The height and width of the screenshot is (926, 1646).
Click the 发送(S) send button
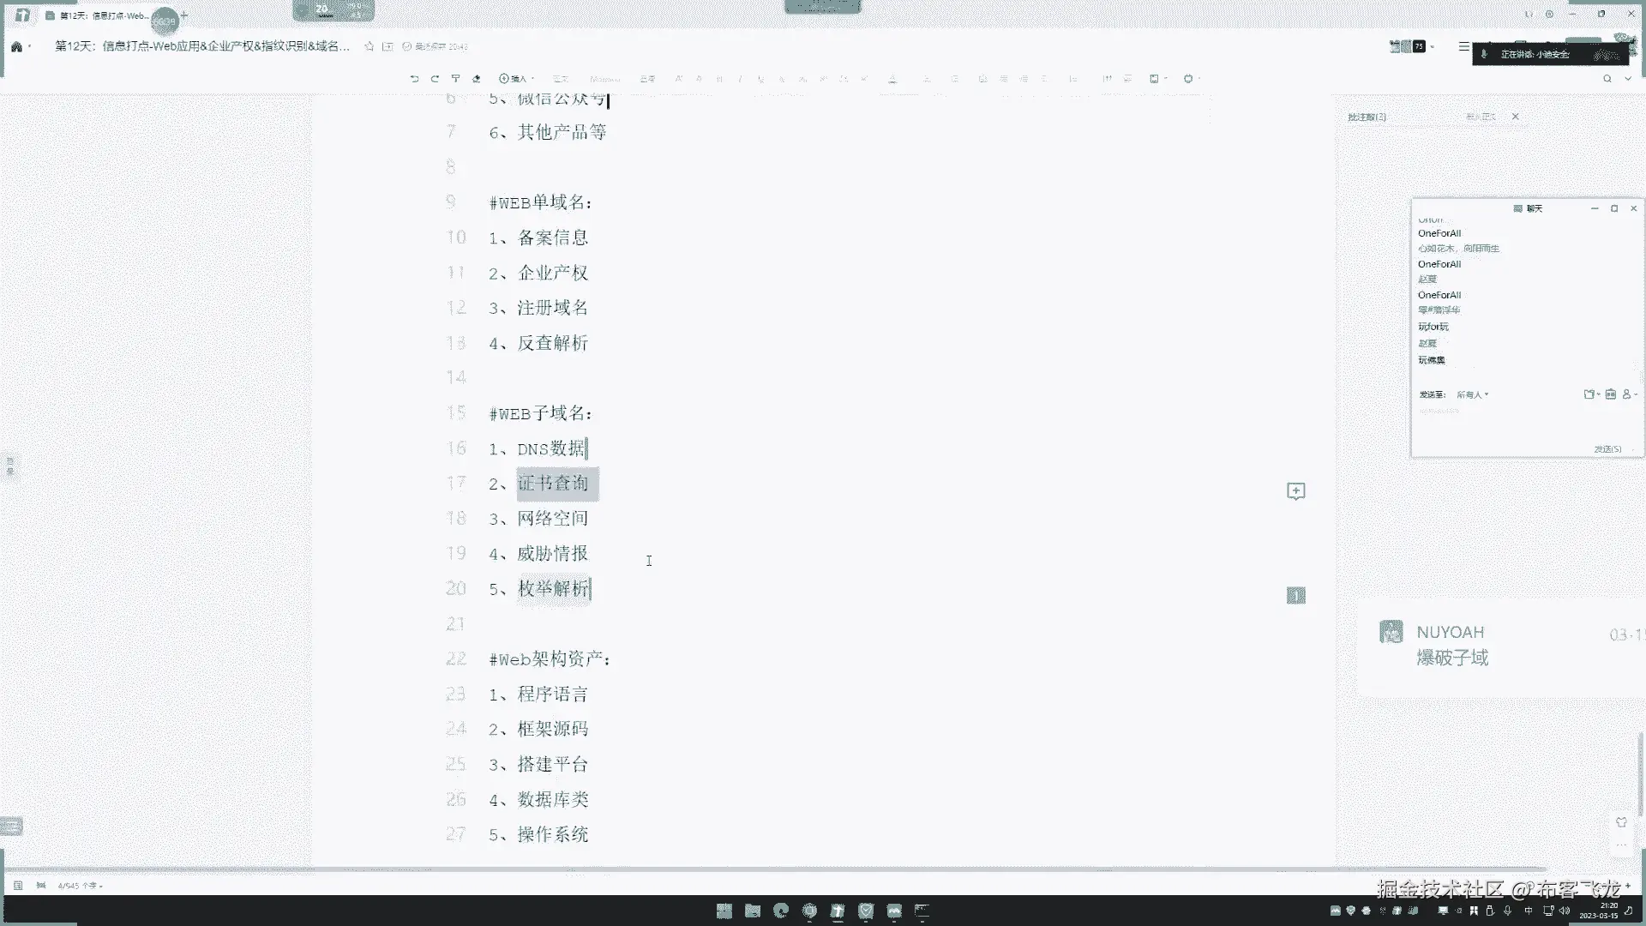coord(1607,448)
